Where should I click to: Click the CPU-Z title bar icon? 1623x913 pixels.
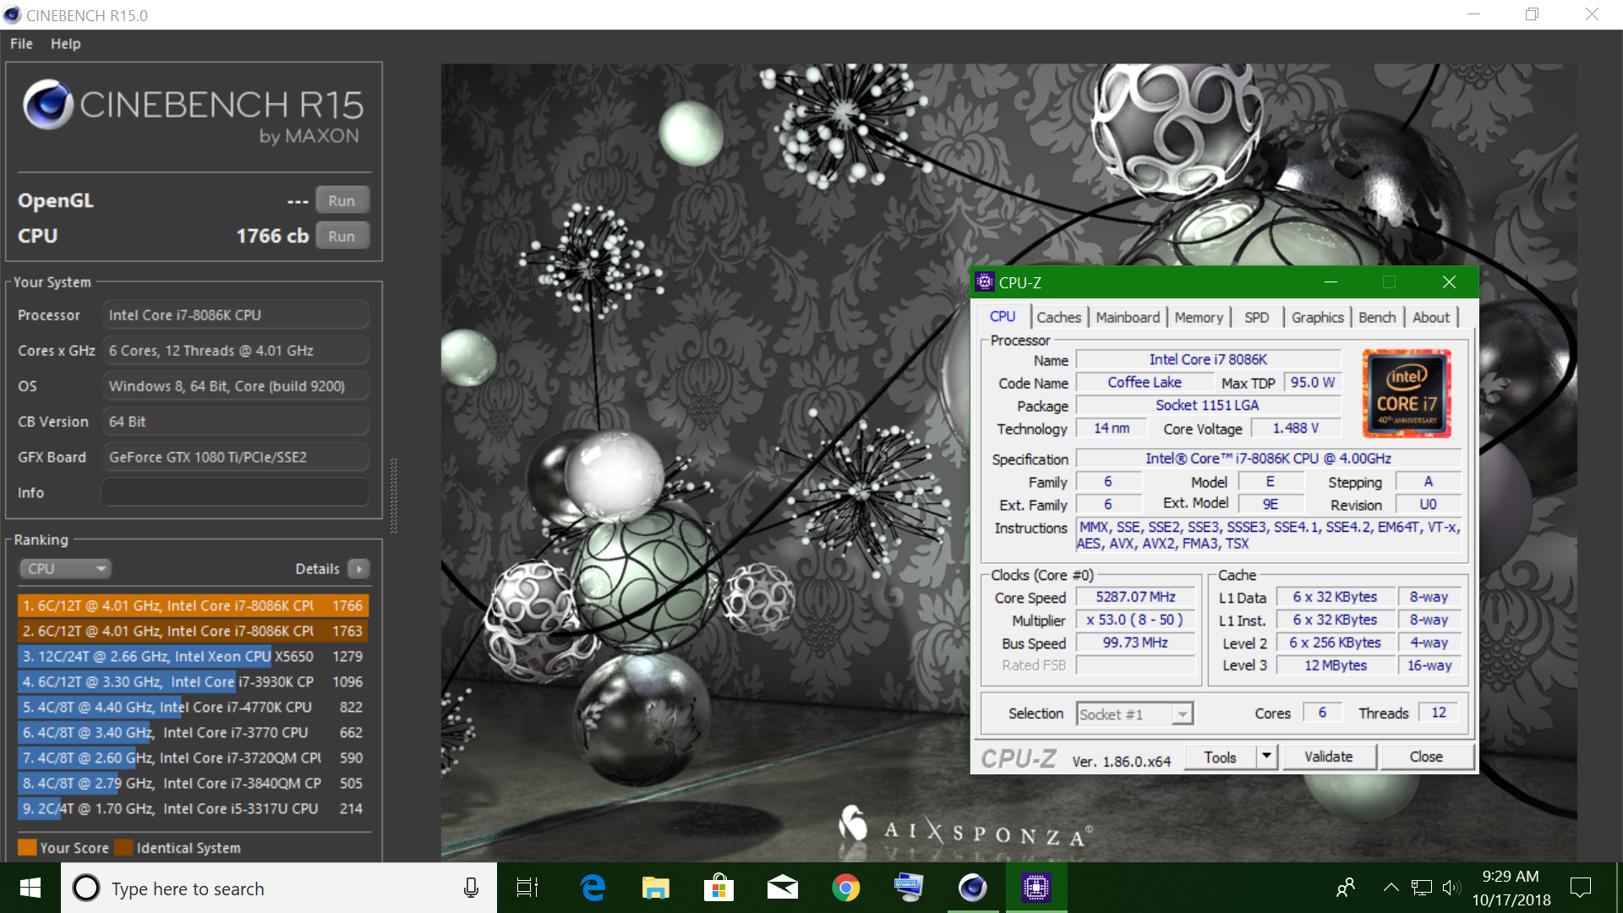[x=985, y=282]
